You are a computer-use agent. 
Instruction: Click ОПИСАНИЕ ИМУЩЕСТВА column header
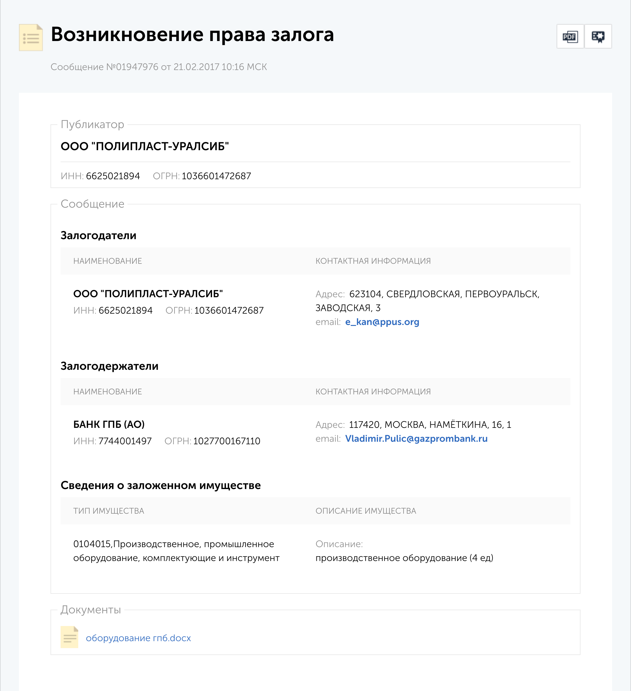[366, 511]
